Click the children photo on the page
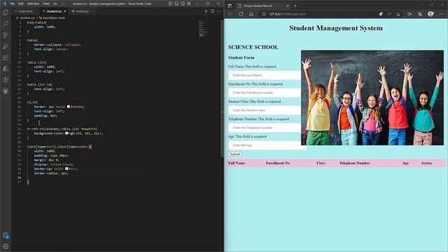 372,98
